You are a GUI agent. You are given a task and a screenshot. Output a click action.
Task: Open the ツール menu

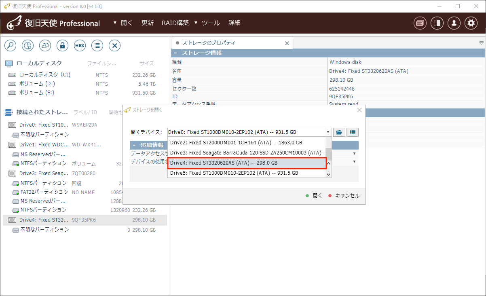211,23
